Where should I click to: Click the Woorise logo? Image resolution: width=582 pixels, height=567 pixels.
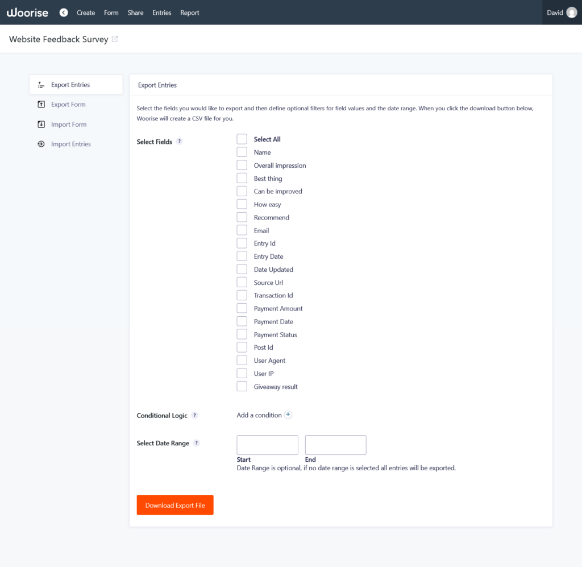(x=27, y=13)
